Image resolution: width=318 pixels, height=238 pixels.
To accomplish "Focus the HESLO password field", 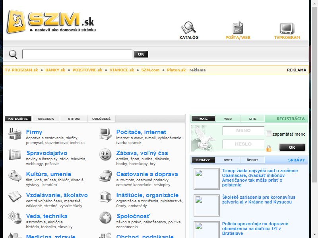I will 243,144.
